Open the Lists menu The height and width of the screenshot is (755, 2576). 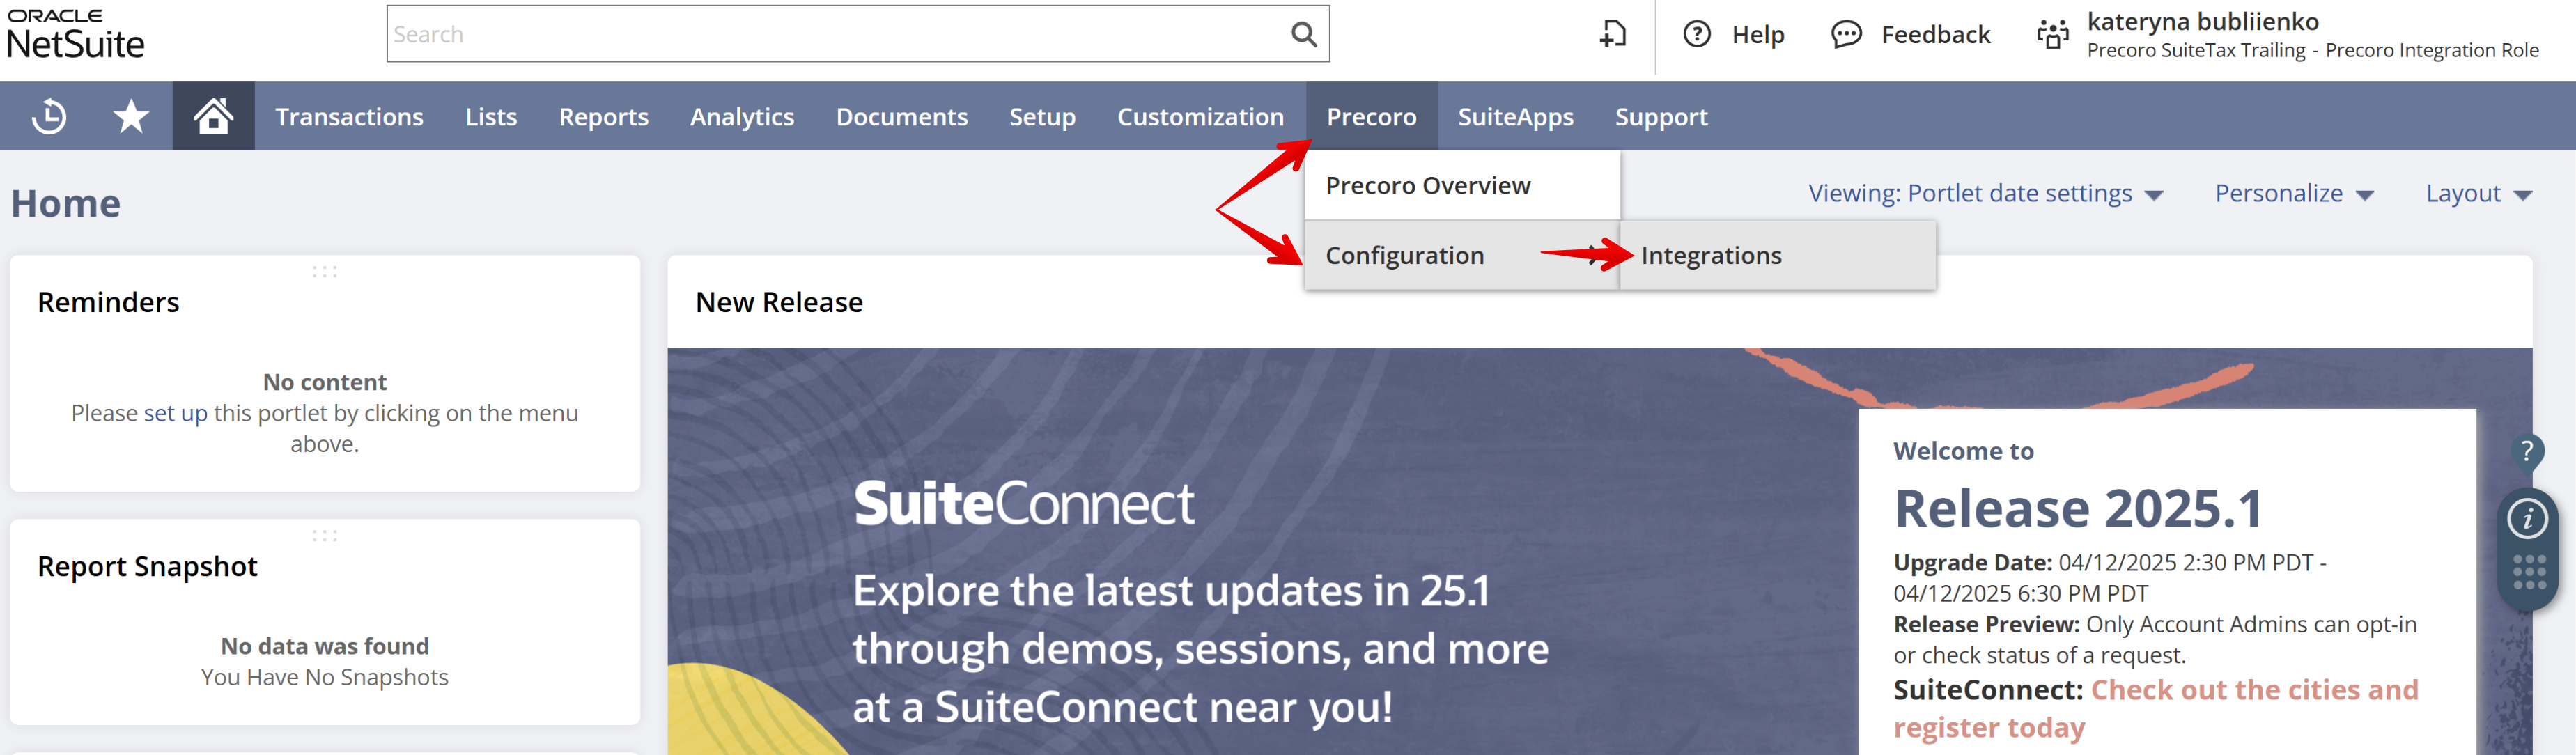coord(491,116)
